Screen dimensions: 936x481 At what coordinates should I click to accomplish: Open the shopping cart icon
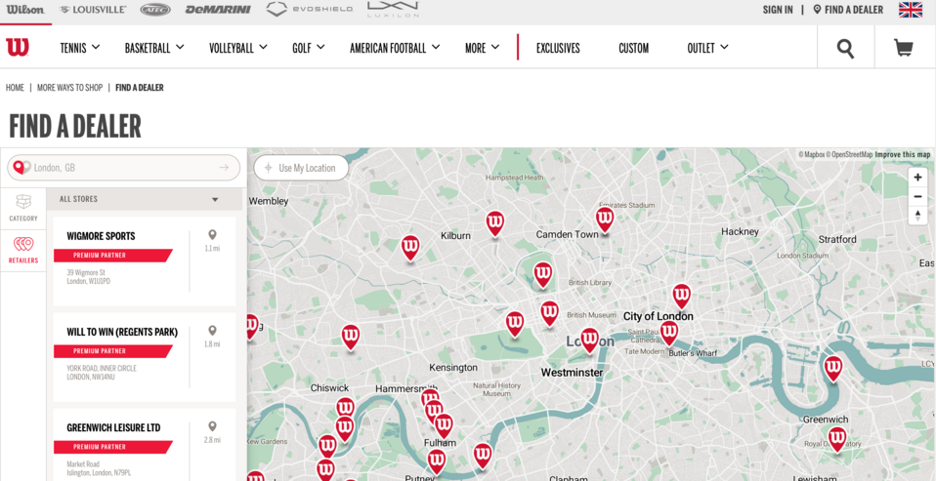[x=904, y=48]
